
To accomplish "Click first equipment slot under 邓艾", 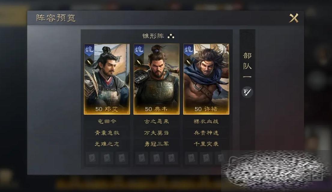I will tap(92, 158).
